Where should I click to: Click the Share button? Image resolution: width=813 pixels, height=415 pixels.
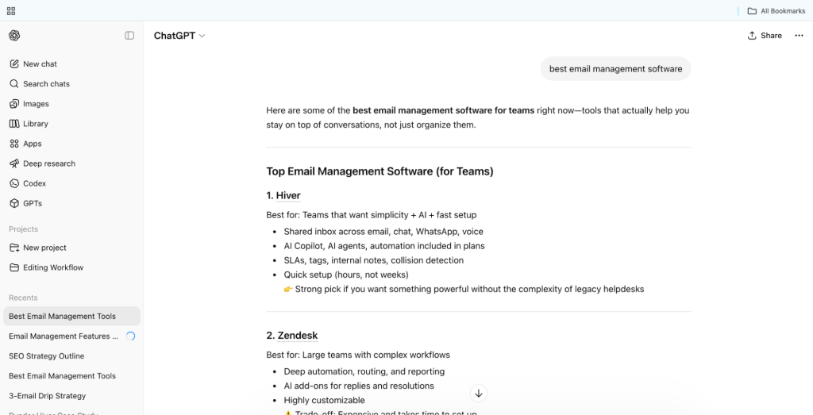click(765, 35)
